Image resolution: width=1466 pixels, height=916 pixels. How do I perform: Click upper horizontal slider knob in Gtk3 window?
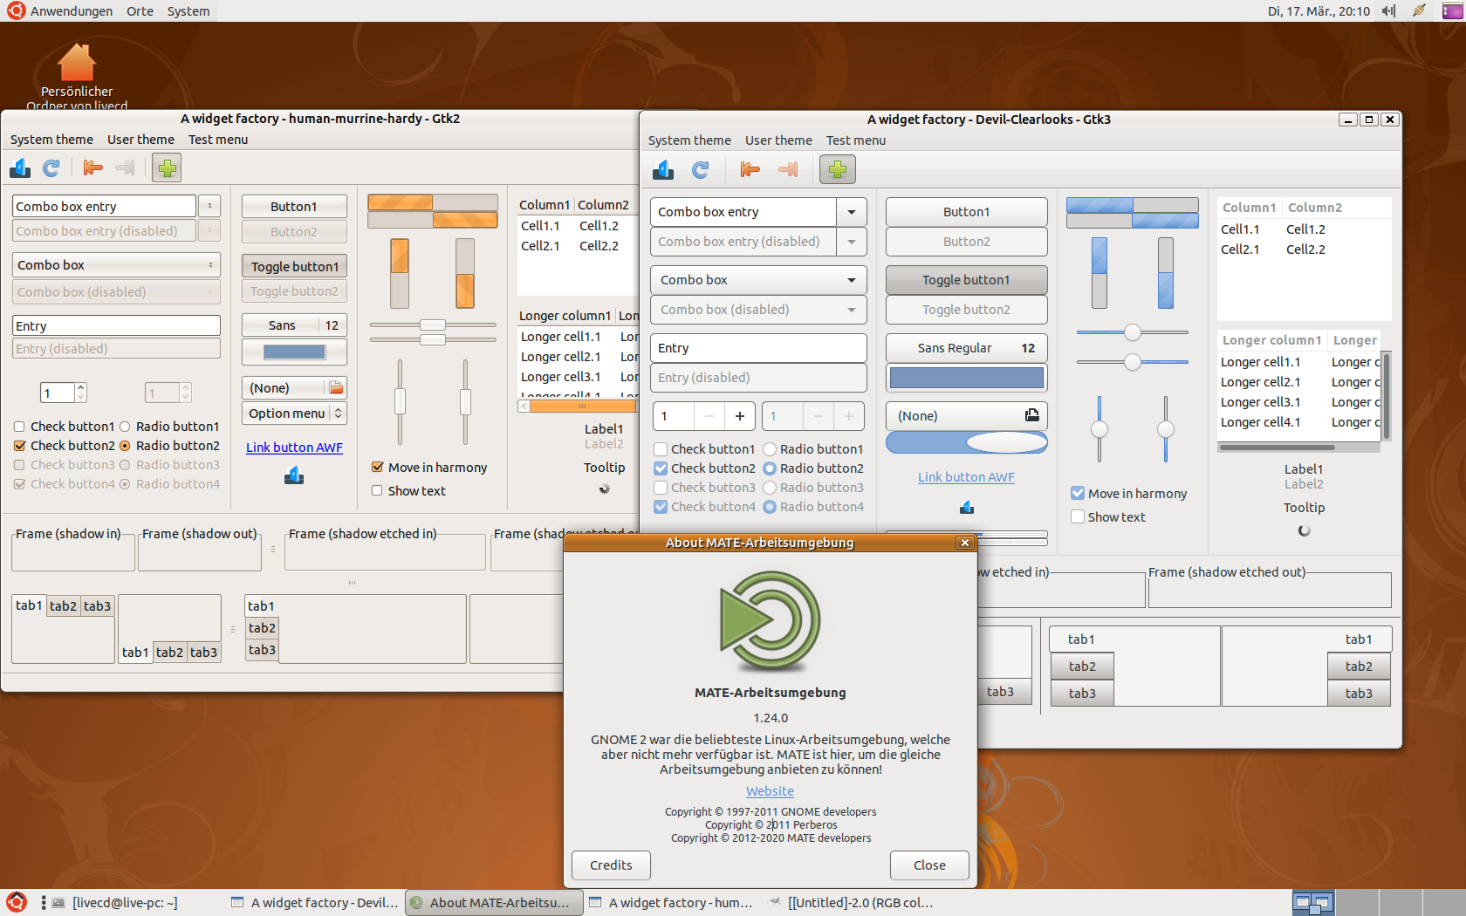[1133, 332]
